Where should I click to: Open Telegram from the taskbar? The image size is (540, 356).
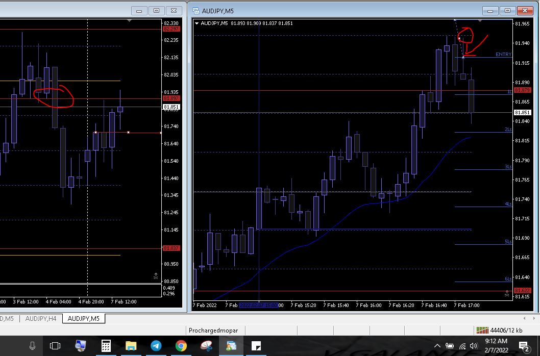[157, 346]
